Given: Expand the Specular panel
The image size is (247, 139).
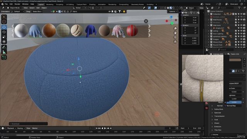Looking at the screenshot, I should 212,113.
